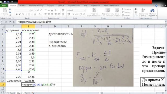Viewport: 167px width, 94px height.
Task: Select column C header
Action: [41, 26]
